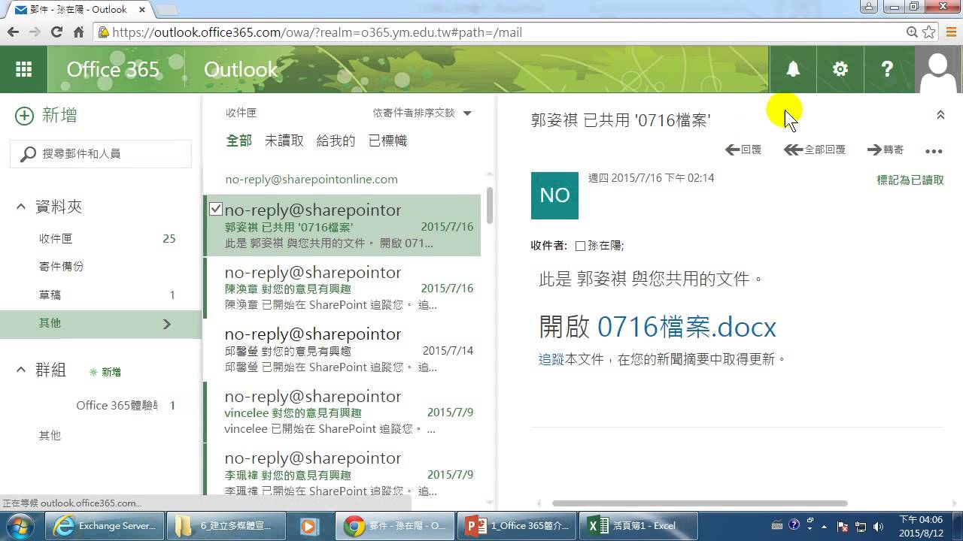This screenshot has width=963, height=541.
Task: Select the 給我的 filter tab
Action: tap(336, 141)
